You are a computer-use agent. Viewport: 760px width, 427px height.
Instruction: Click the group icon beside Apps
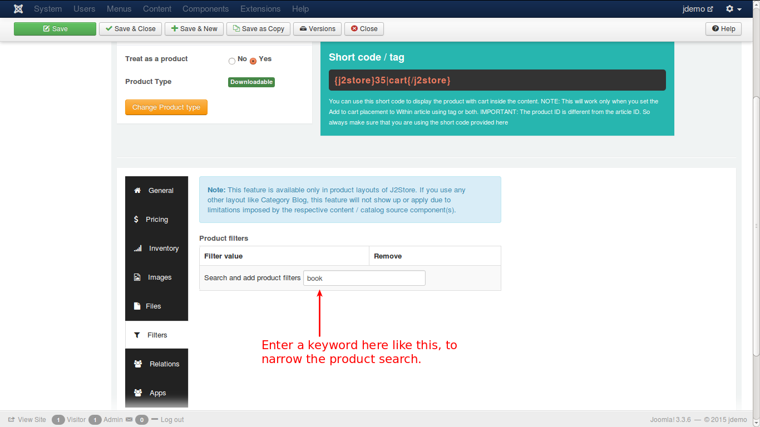point(138,393)
